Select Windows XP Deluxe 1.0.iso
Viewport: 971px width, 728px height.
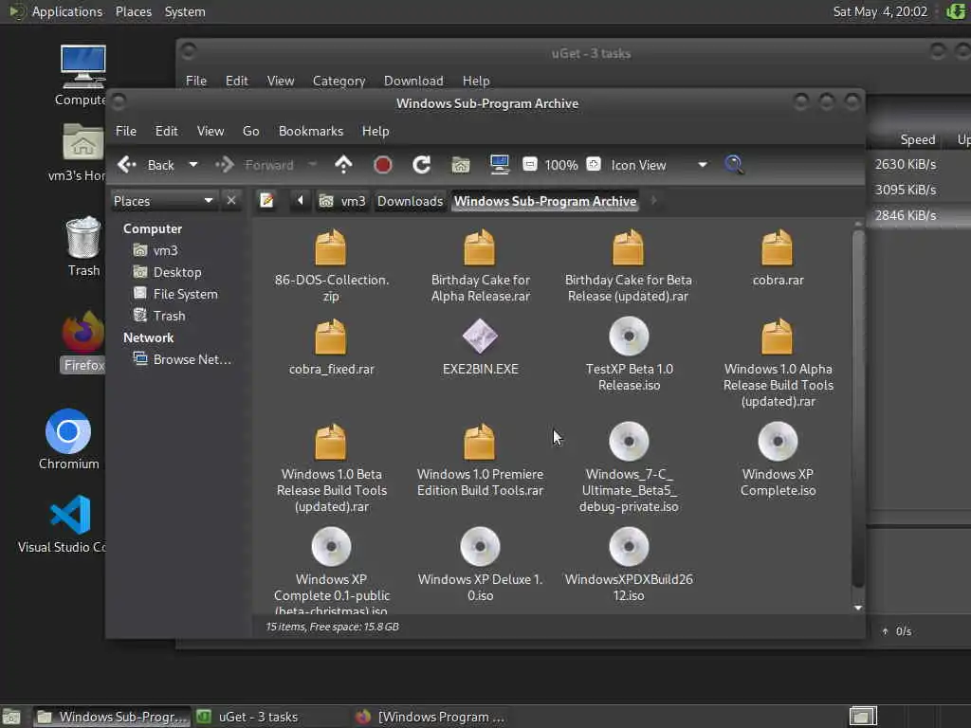coord(481,565)
